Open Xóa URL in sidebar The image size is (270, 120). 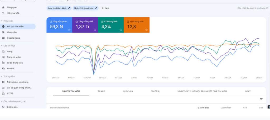click(11, 68)
